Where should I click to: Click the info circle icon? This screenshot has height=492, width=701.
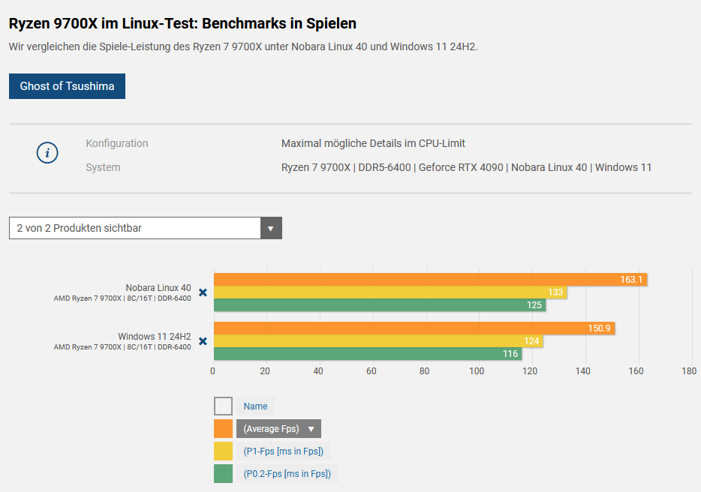point(47,153)
